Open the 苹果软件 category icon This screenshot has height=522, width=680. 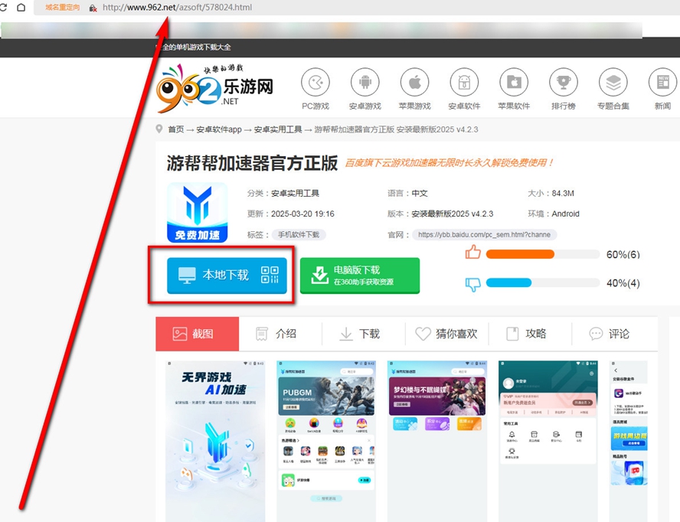(514, 82)
